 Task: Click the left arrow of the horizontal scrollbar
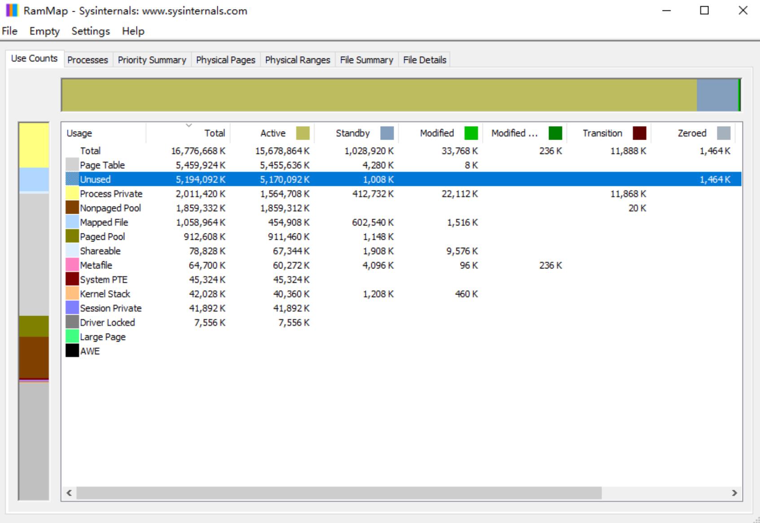coord(69,492)
